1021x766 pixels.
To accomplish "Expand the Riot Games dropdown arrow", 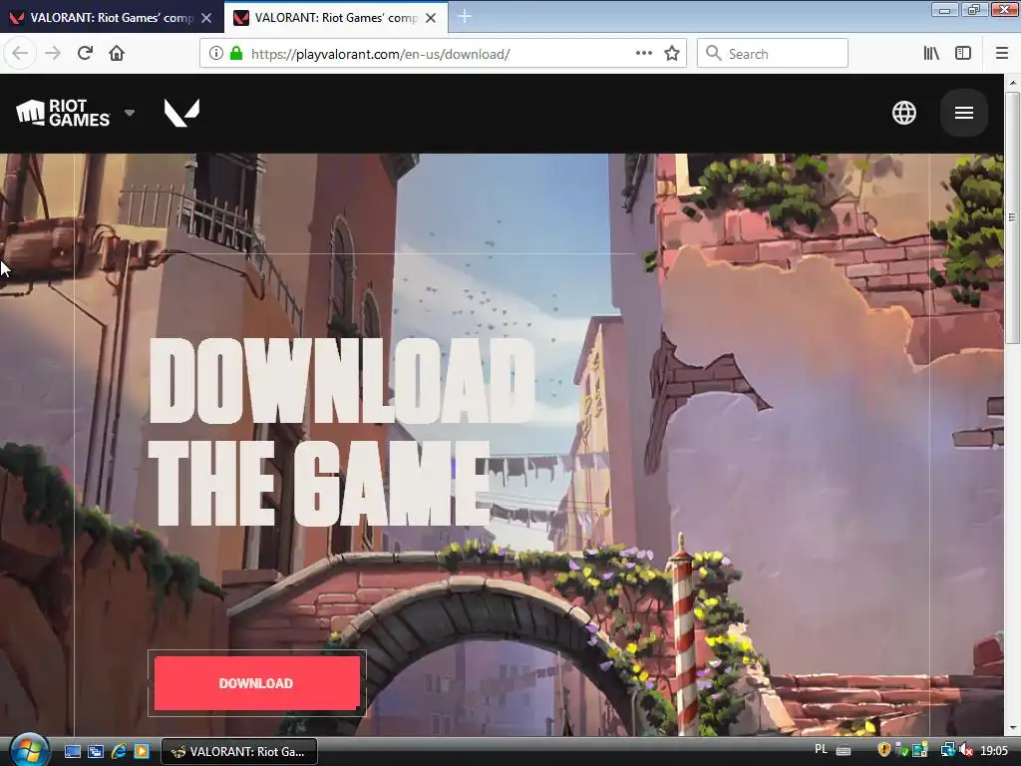I will pyautogui.click(x=130, y=113).
